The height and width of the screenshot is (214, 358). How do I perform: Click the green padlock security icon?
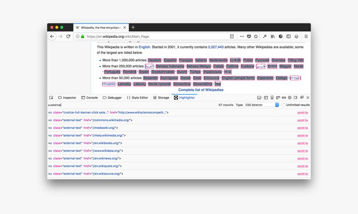(x=82, y=37)
